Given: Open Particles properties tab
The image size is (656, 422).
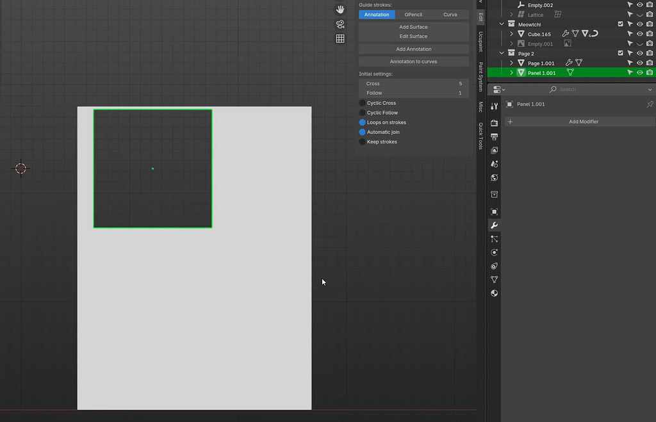Looking at the screenshot, I should click(x=494, y=239).
